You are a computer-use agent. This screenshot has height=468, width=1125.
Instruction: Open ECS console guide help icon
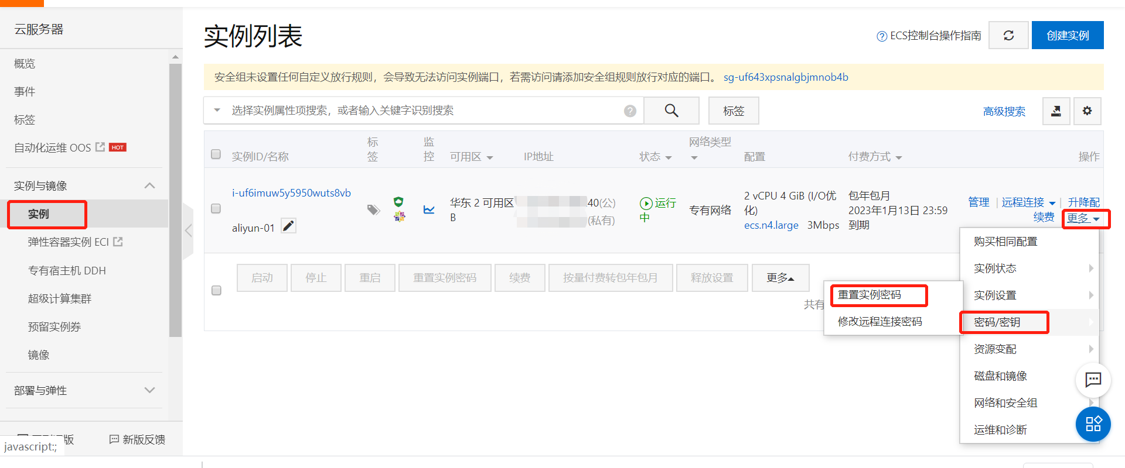click(x=882, y=36)
